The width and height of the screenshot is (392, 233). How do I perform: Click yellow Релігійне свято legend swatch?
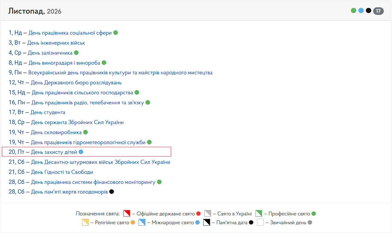pyautogui.click(x=85, y=222)
